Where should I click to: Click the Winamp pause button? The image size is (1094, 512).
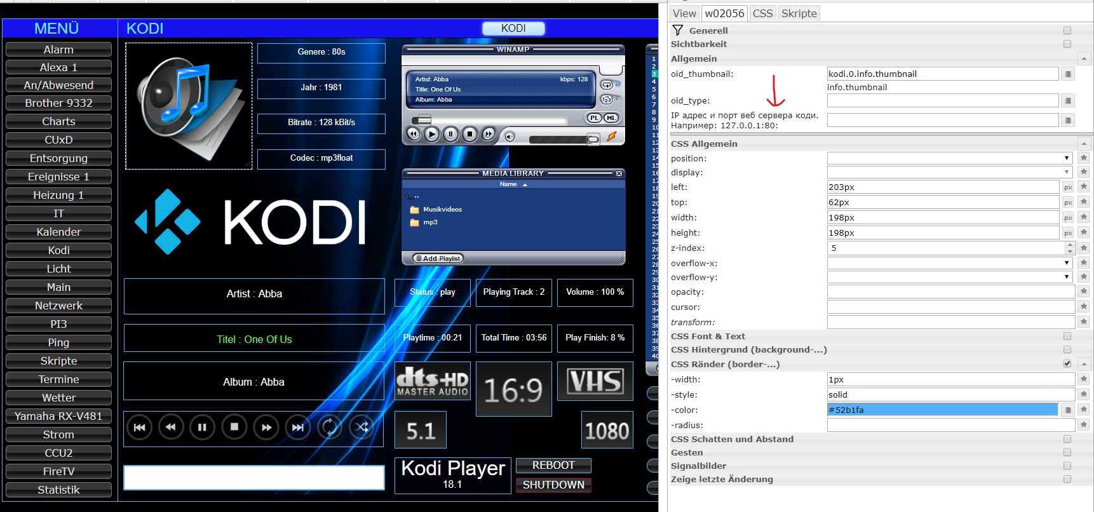450,134
